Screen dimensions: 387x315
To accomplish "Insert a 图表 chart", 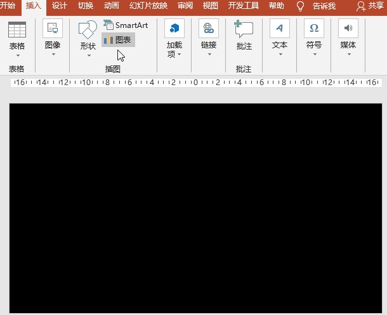I will coord(118,40).
